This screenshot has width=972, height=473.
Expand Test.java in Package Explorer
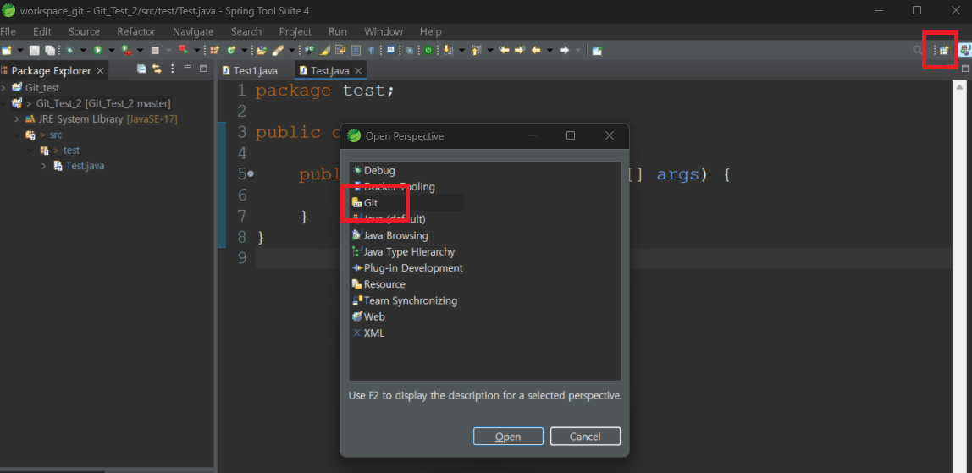44,166
